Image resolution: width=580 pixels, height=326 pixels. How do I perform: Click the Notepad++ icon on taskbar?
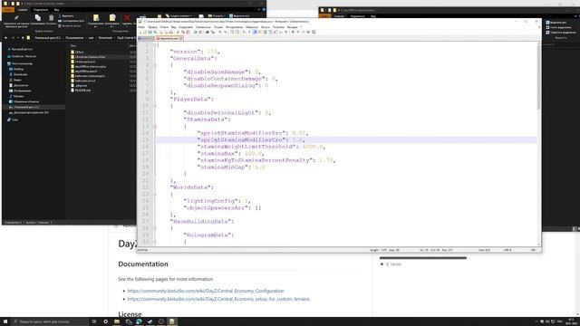(x=171, y=321)
